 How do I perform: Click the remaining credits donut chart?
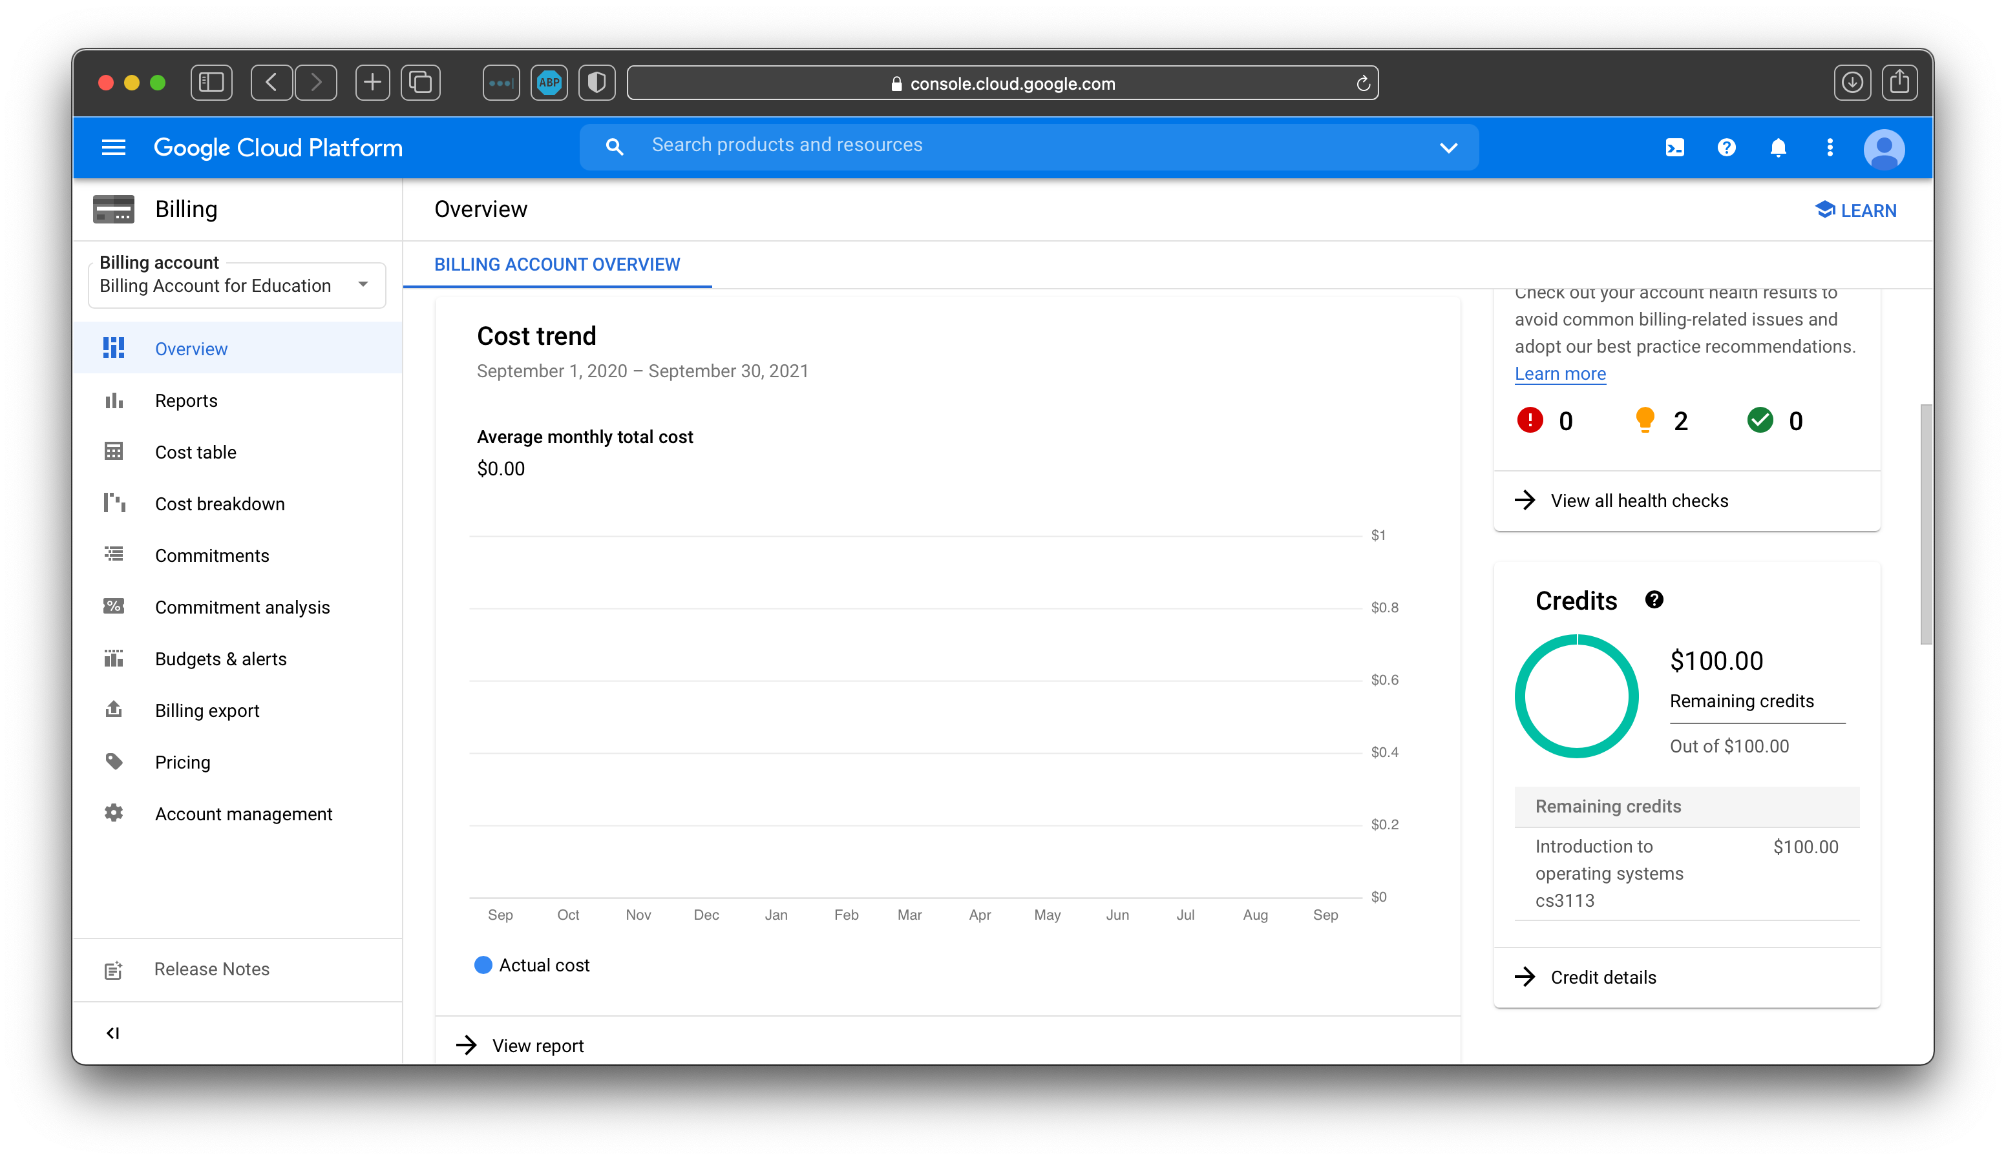(x=1576, y=696)
